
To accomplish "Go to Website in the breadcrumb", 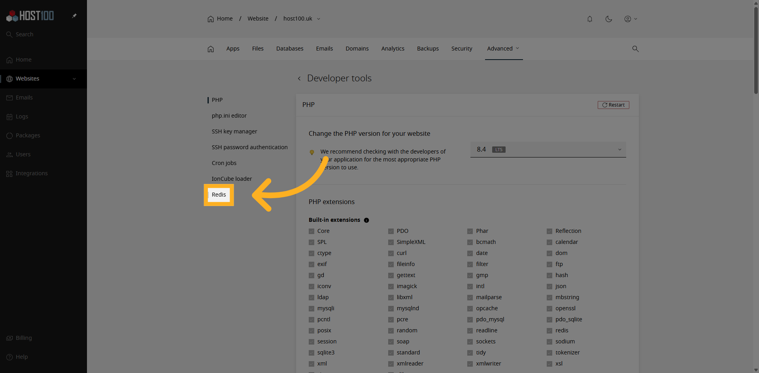I will point(258,19).
